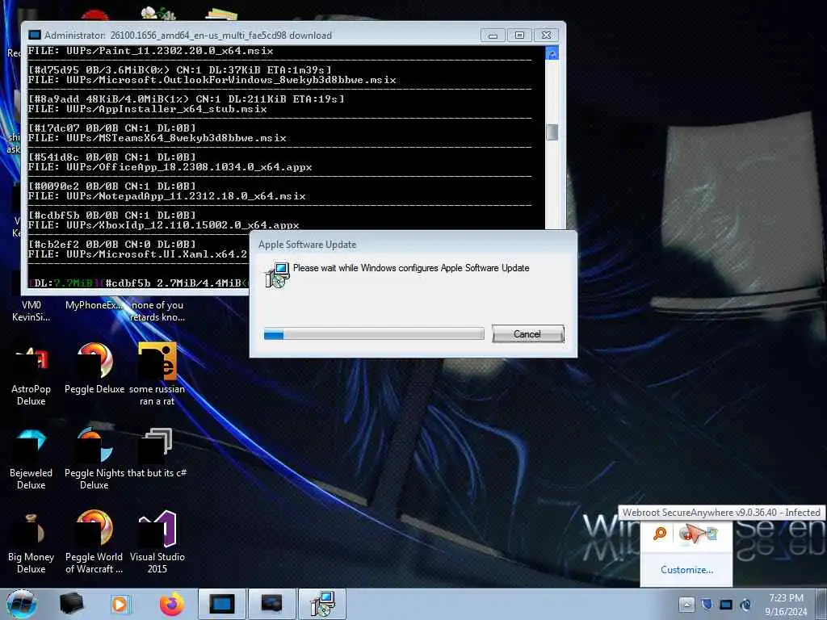Click the Paint_11.2302.20.0_x64.msix console line
This screenshot has width=827, height=620.
pyautogui.click(x=150, y=51)
